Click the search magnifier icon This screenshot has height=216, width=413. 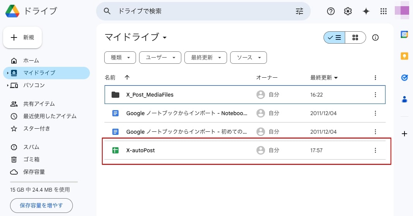107,11
